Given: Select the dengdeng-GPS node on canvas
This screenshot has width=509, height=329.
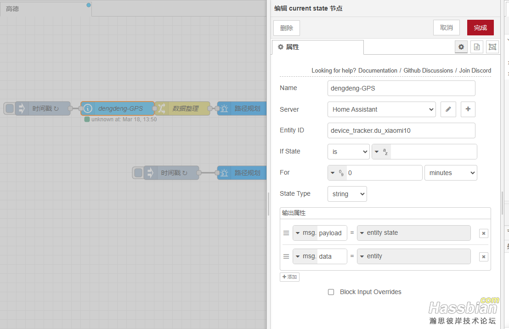Looking at the screenshot, I should tap(118, 108).
